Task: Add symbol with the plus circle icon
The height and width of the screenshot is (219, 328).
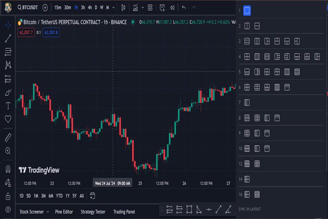Action: tap(45, 8)
